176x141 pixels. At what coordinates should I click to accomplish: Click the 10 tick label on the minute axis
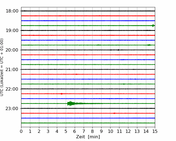[x=110, y=132]
